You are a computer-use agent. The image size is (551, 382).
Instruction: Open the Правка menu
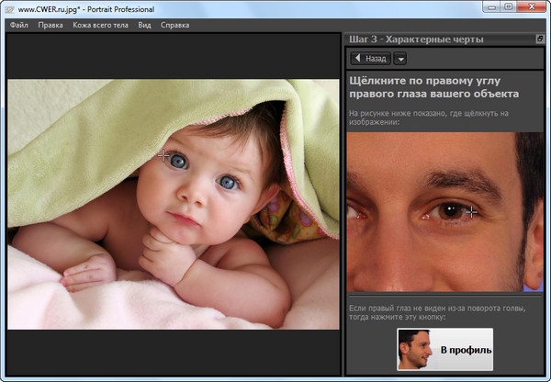[x=50, y=25]
